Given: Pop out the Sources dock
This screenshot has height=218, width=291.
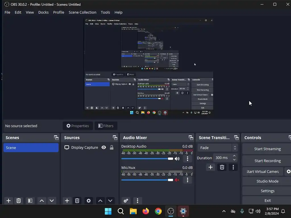Looking at the screenshot, I should (x=115, y=138).
